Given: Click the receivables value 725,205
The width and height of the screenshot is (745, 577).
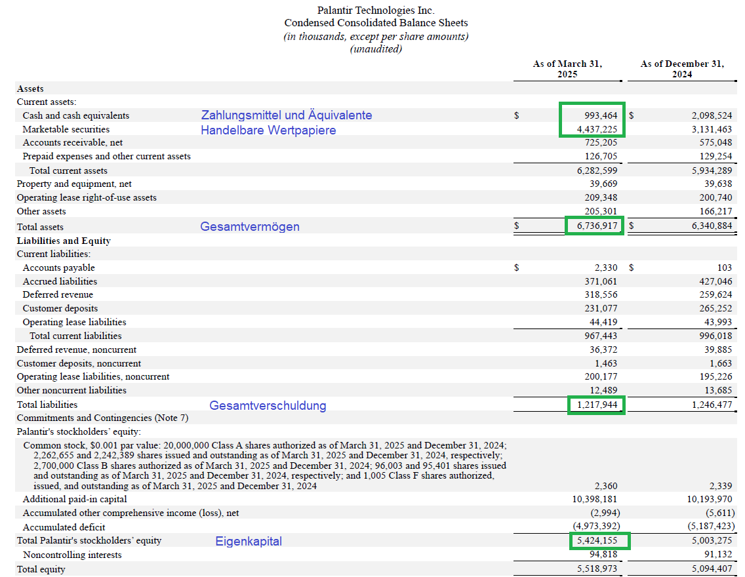Looking at the screenshot, I should pyautogui.click(x=601, y=142).
